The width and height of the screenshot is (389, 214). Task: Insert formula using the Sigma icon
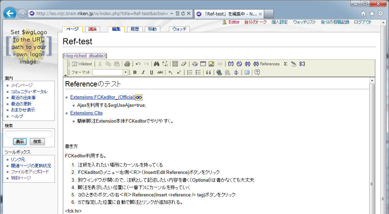click(285, 64)
